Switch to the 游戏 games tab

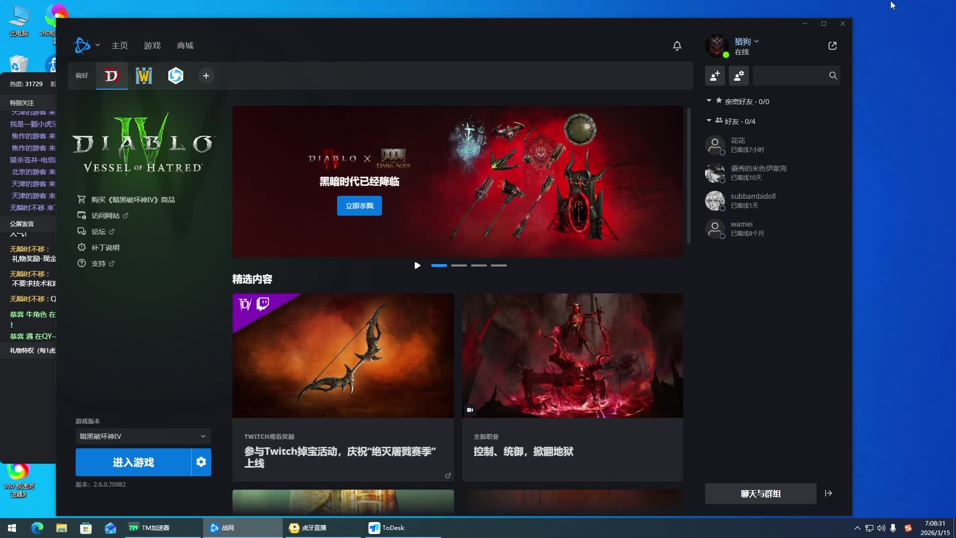click(x=152, y=46)
